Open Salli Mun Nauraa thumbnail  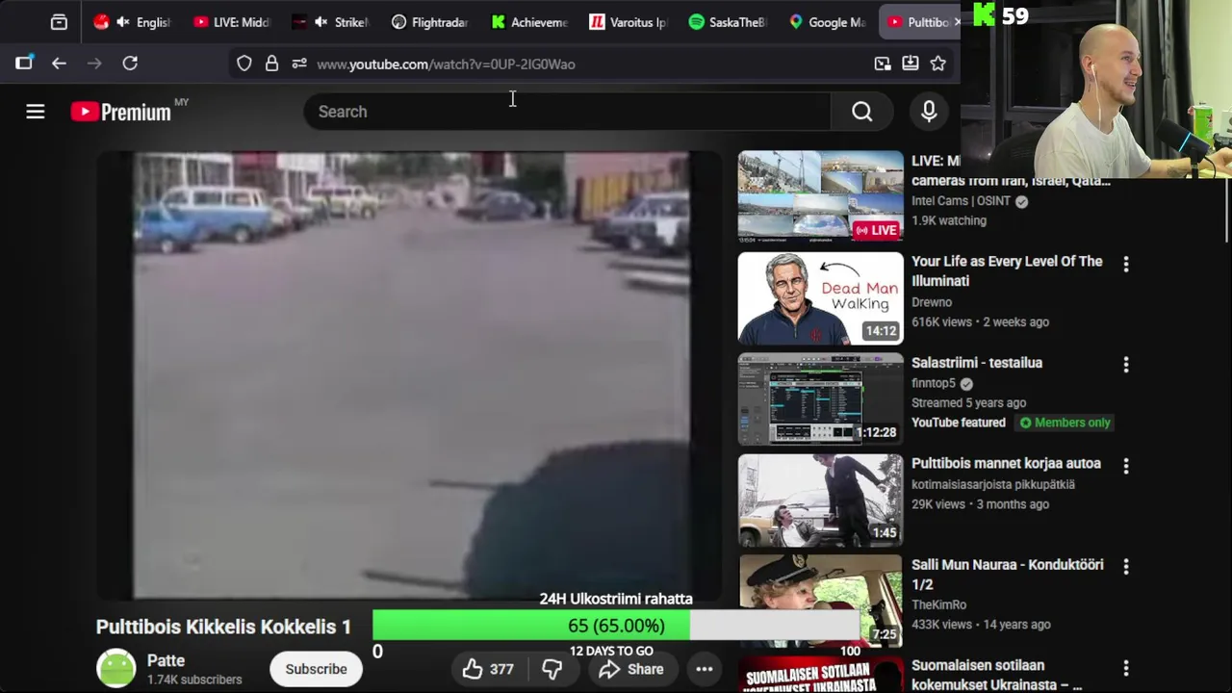coord(820,601)
